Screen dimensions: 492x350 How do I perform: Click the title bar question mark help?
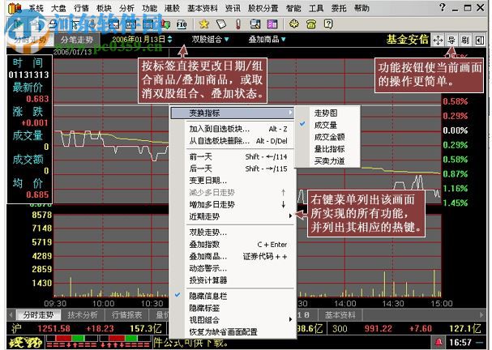[442, 7]
